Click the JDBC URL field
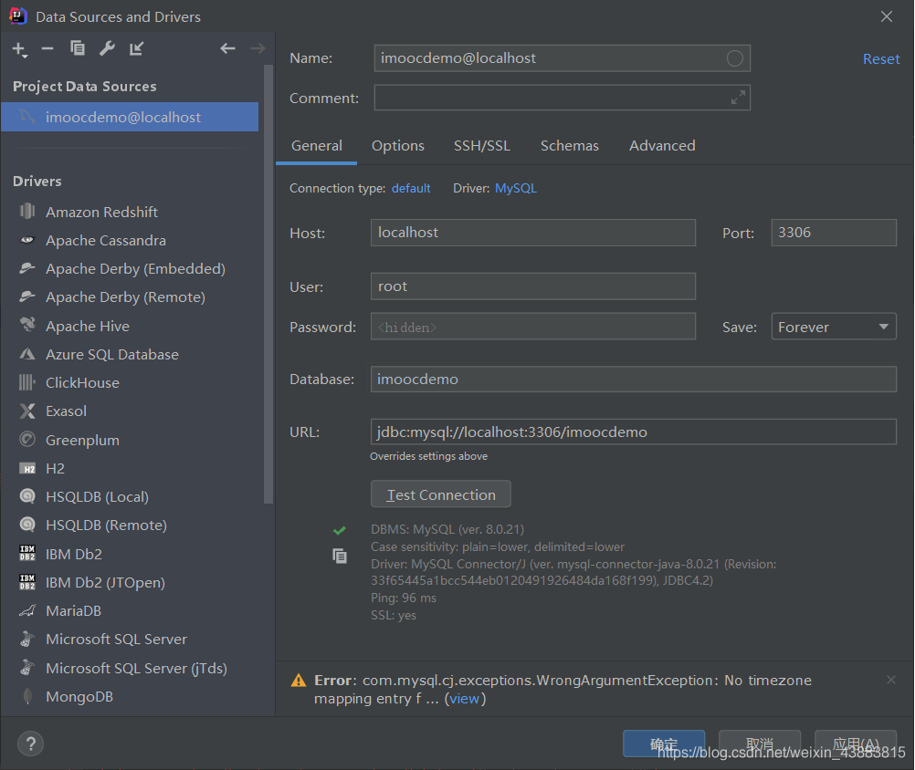 coord(633,432)
